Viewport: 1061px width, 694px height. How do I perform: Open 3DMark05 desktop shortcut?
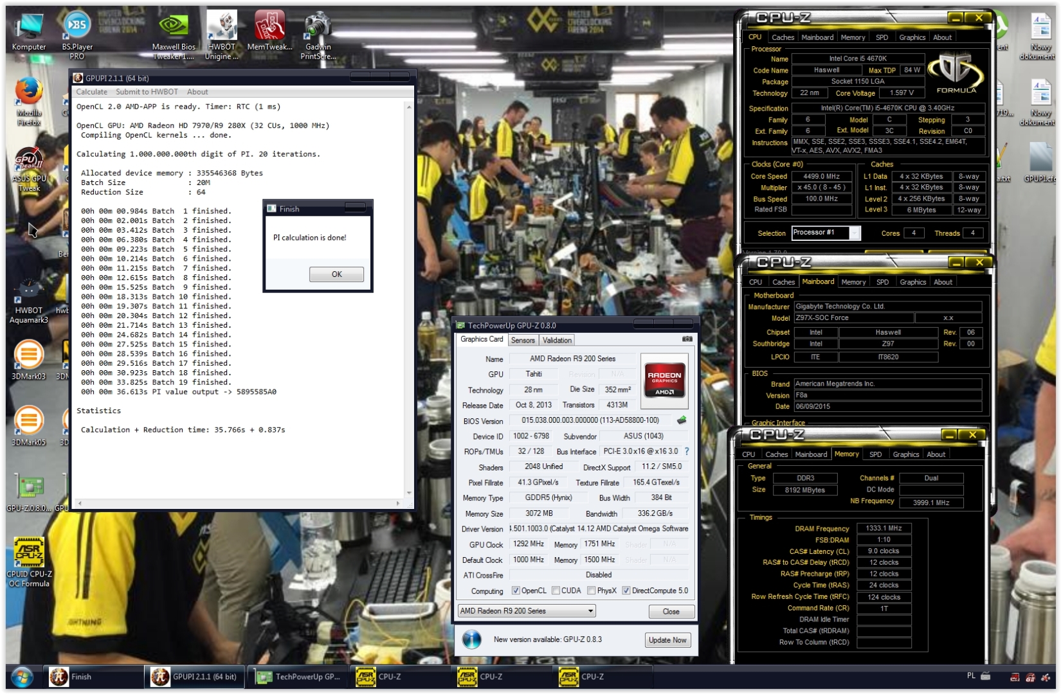tap(29, 425)
